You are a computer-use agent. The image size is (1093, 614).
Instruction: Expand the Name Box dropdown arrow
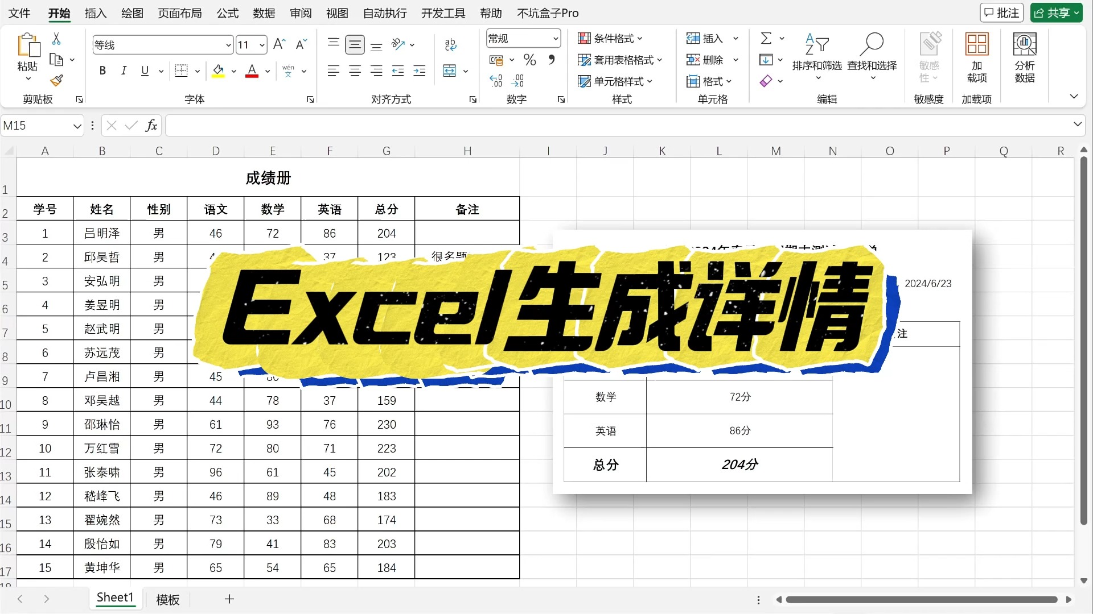[77, 126]
